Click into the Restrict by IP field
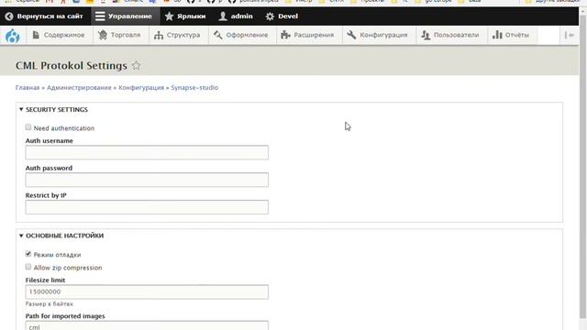Viewport: 587px width, 330px height. [x=147, y=207]
